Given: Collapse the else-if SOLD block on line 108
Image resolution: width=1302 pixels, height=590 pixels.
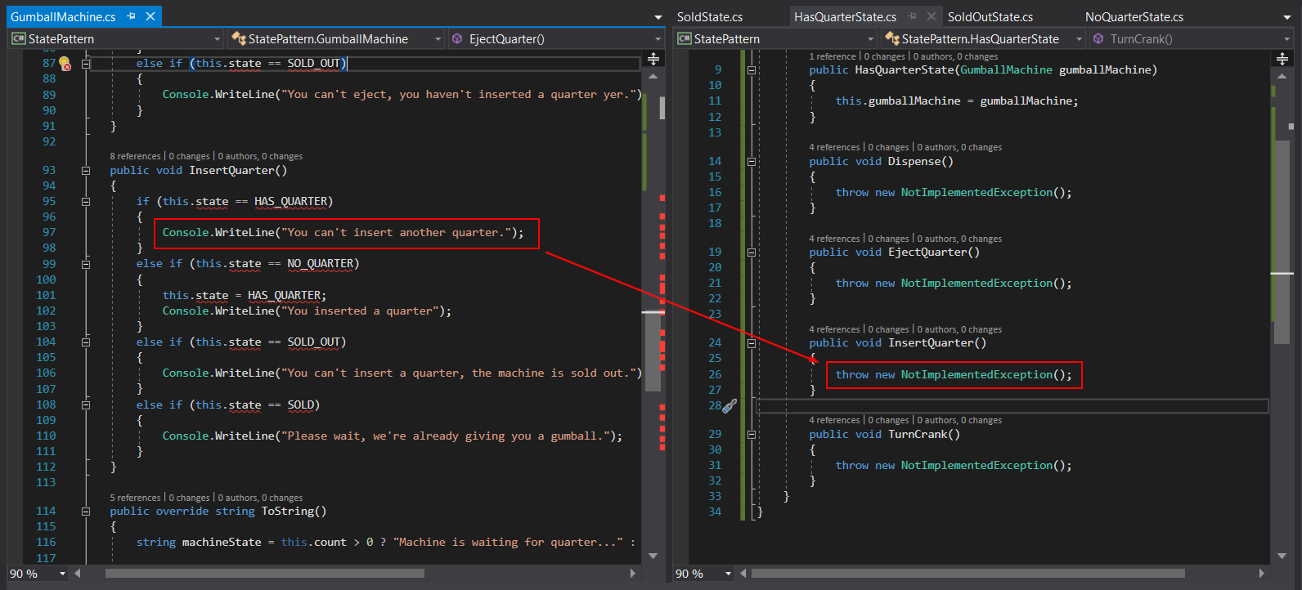Looking at the screenshot, I should pos(86,405).
